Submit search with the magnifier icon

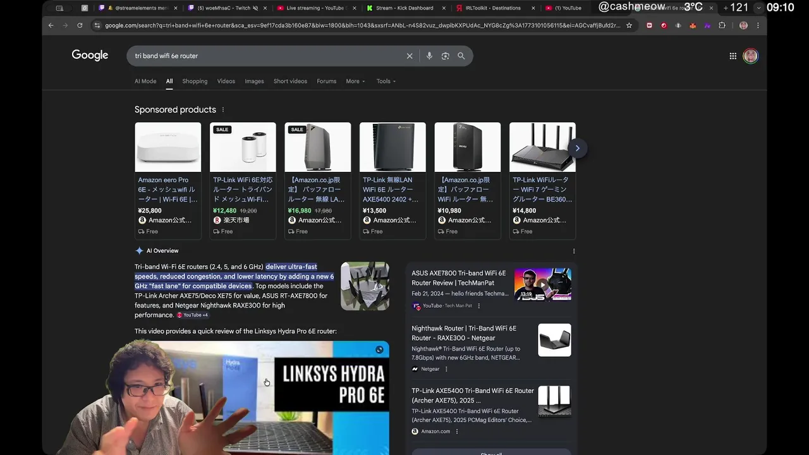pos(461,56)
